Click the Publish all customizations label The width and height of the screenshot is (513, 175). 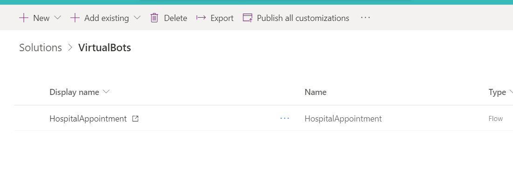(x=303, y=18)
